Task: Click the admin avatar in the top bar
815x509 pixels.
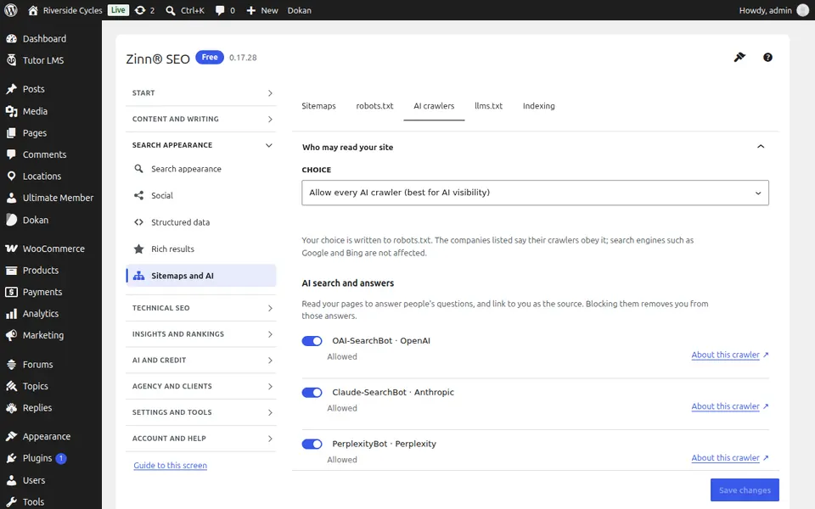Action: [x=802, y=10]
